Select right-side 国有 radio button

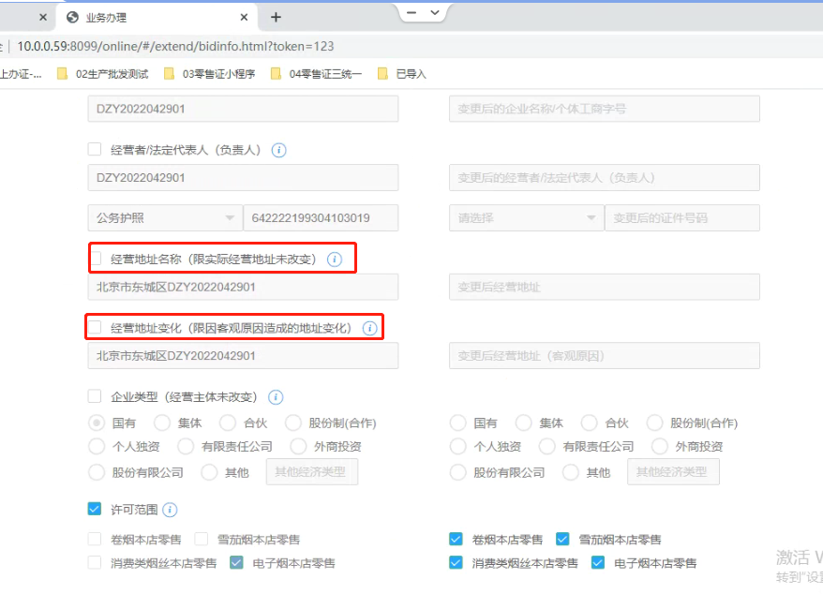pos(457,423)
